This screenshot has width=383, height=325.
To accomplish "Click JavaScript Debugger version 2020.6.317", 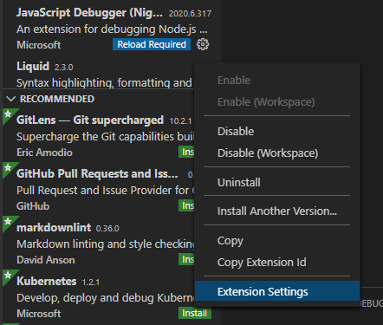I will click(x=190, y=14).
